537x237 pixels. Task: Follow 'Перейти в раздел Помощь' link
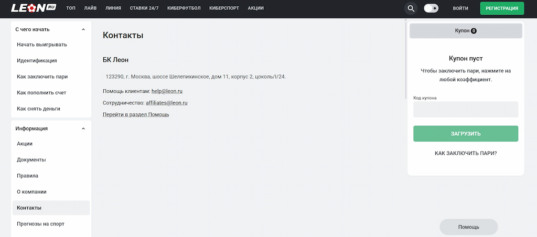(136, 114)
